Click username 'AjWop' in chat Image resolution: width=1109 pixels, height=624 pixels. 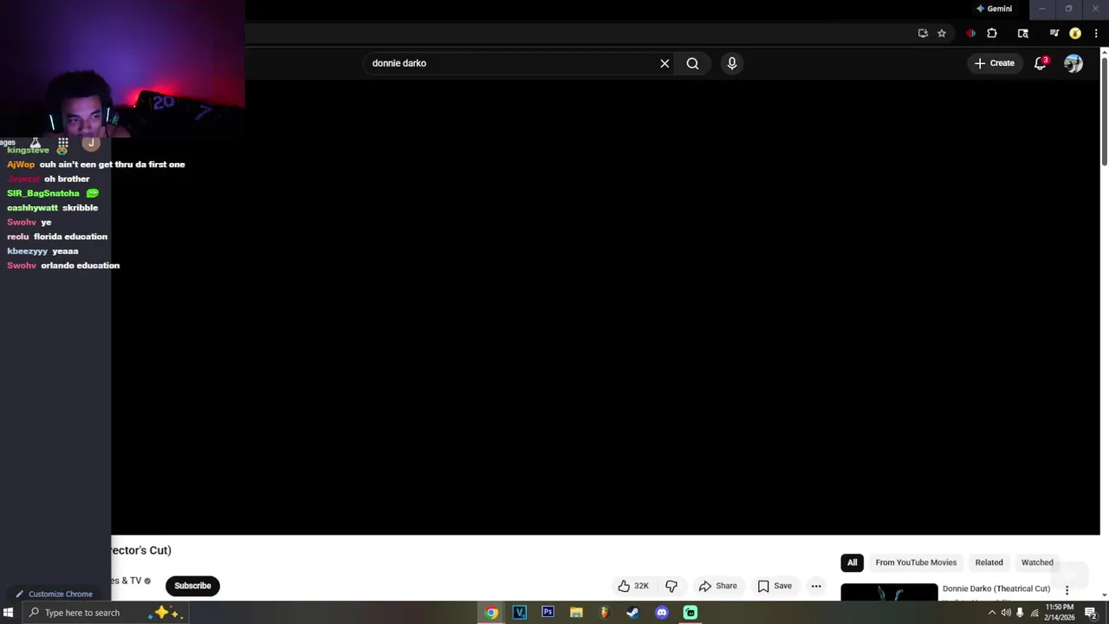coord(21,164)
